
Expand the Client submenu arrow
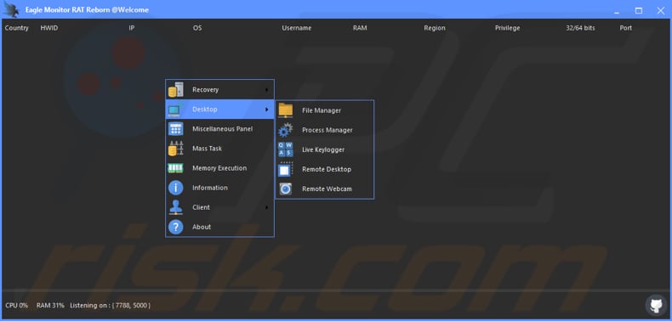click(266, 207)
